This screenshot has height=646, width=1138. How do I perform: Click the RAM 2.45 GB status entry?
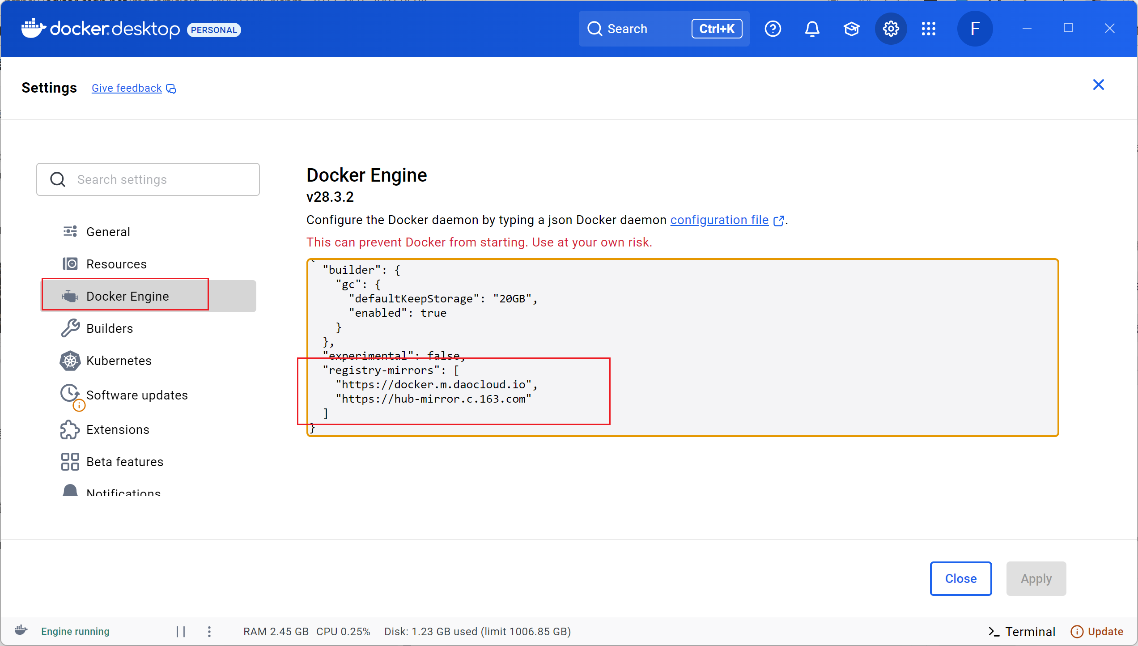(x=276, y=631)
